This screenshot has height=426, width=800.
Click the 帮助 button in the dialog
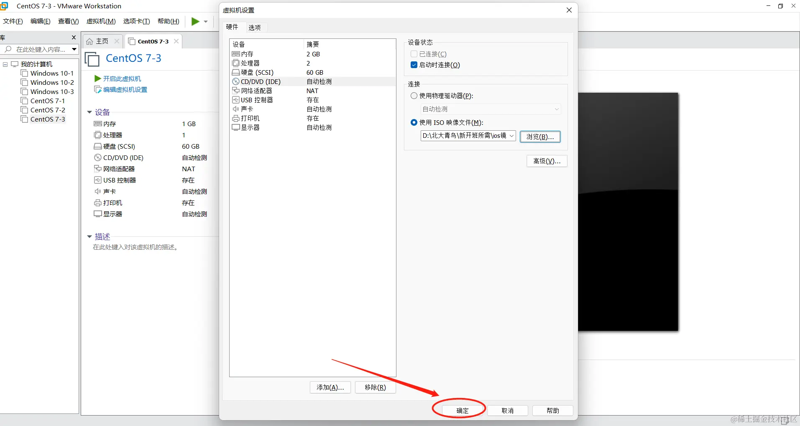[x=553, y=411]
